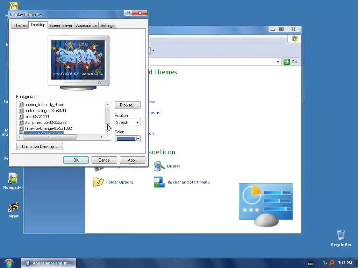Open Folder Options icon

[x=98, y=182]
